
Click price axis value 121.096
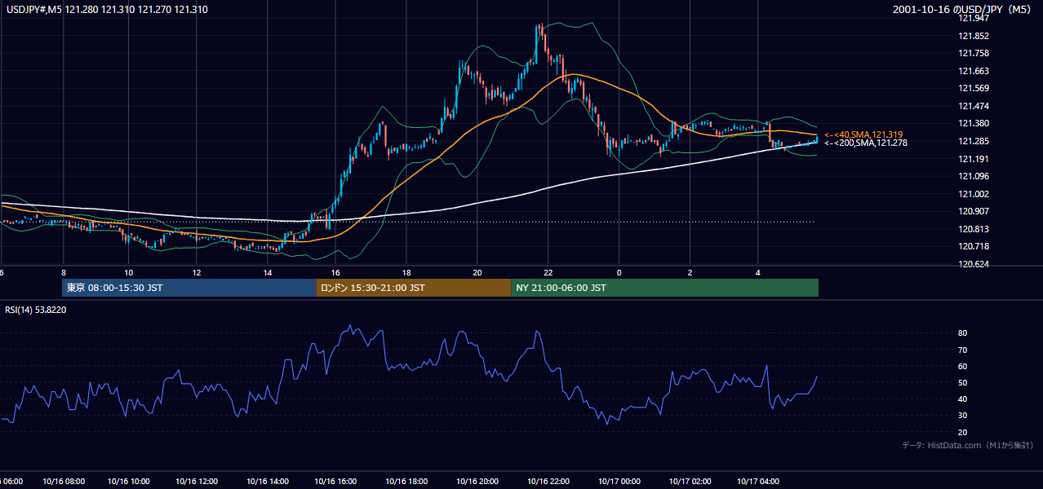(973, 176)
